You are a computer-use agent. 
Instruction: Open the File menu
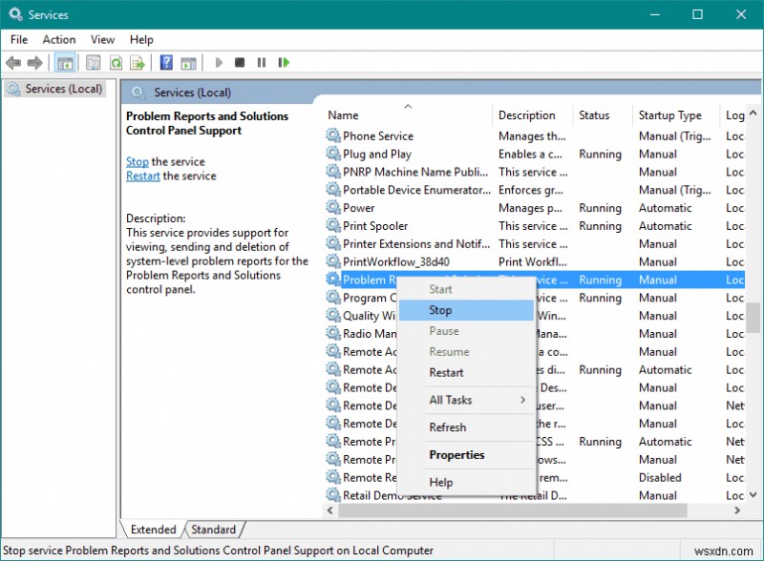pyautogui.click(x=19, y=39)
